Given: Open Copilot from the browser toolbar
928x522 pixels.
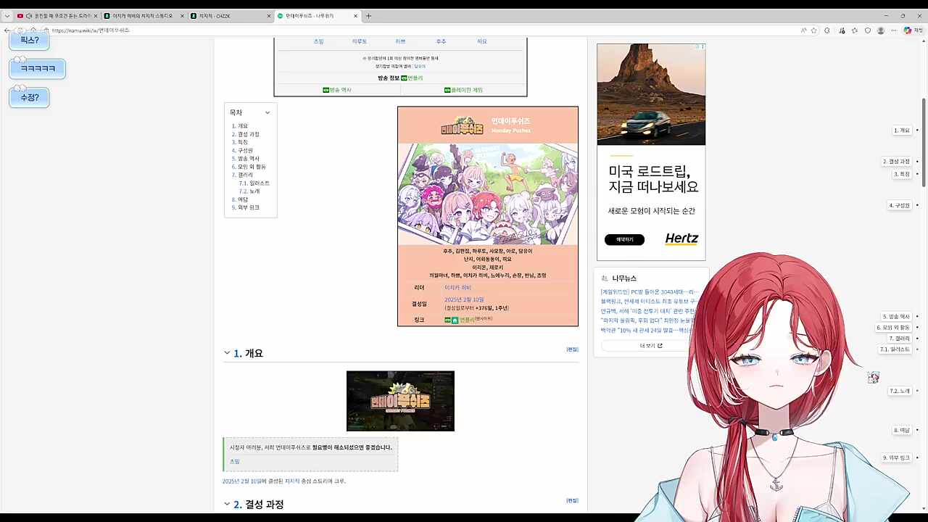Looking at the screenshot, I should click(x=908, y=30).
